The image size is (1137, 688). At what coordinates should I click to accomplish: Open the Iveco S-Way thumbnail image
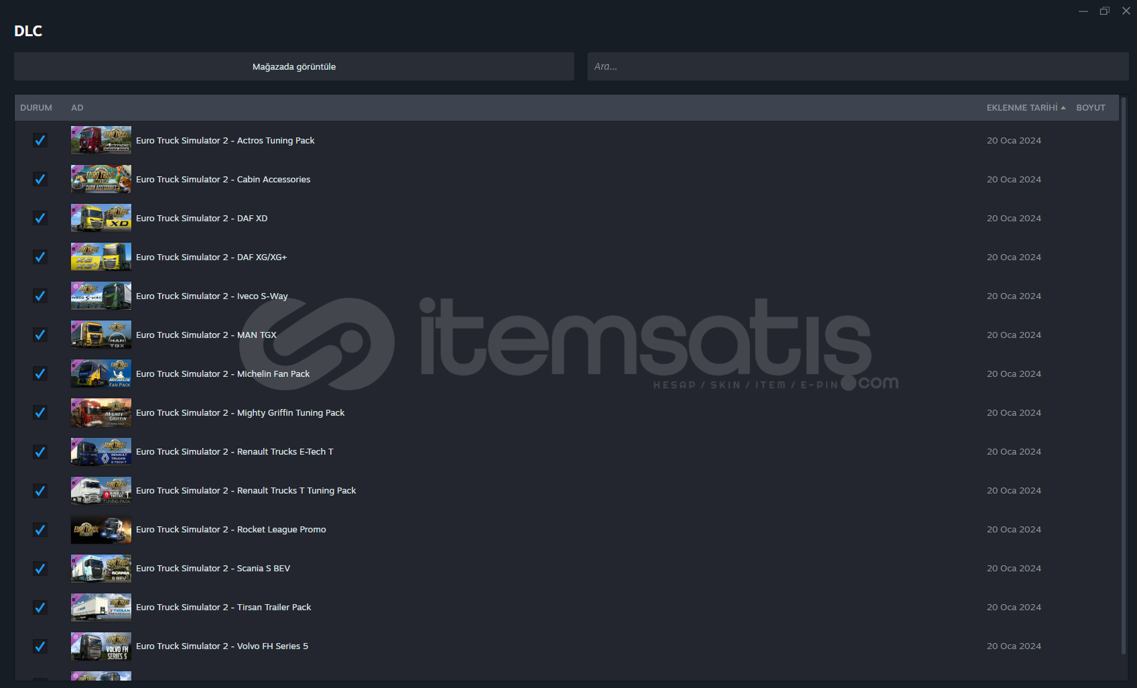101,296
